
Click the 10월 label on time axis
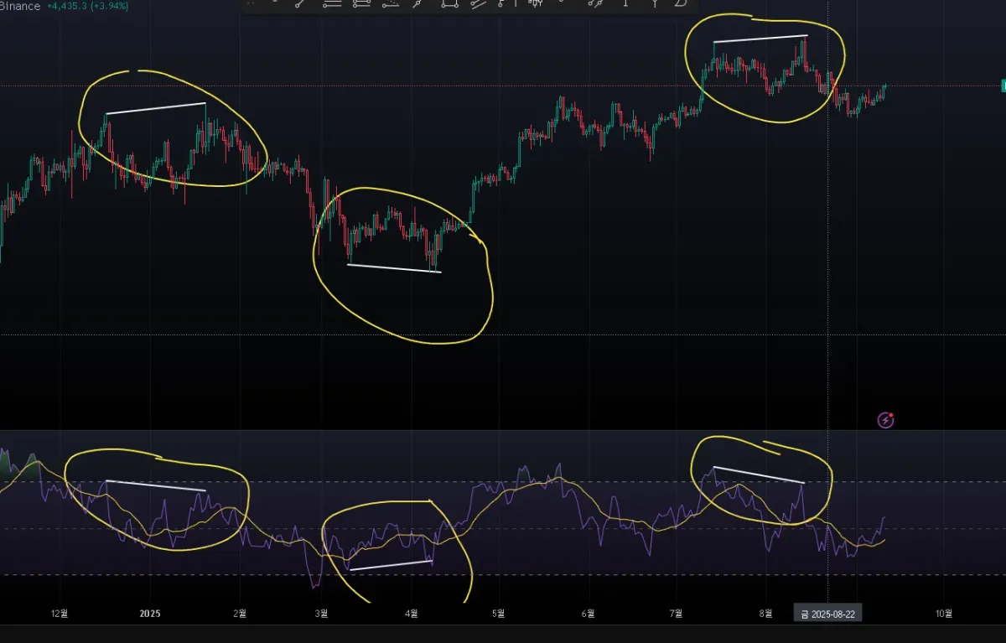(x=944, y=613)
